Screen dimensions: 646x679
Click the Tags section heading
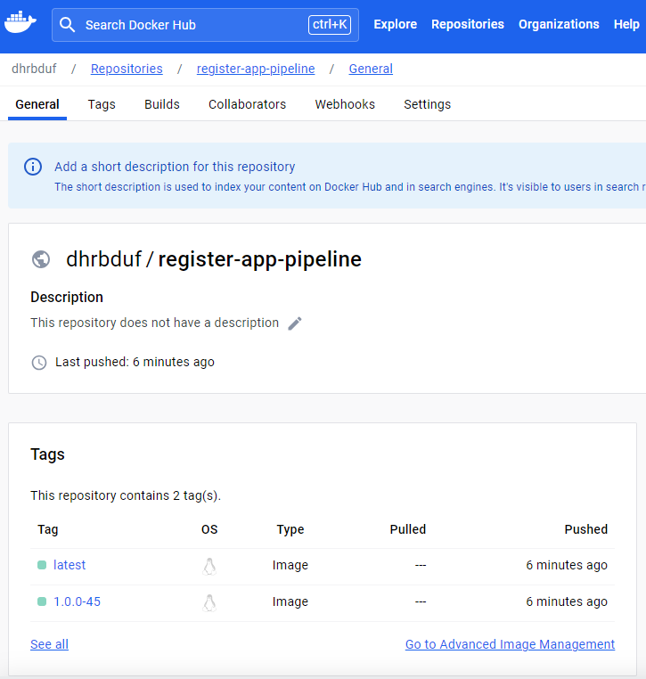point(47,454)
